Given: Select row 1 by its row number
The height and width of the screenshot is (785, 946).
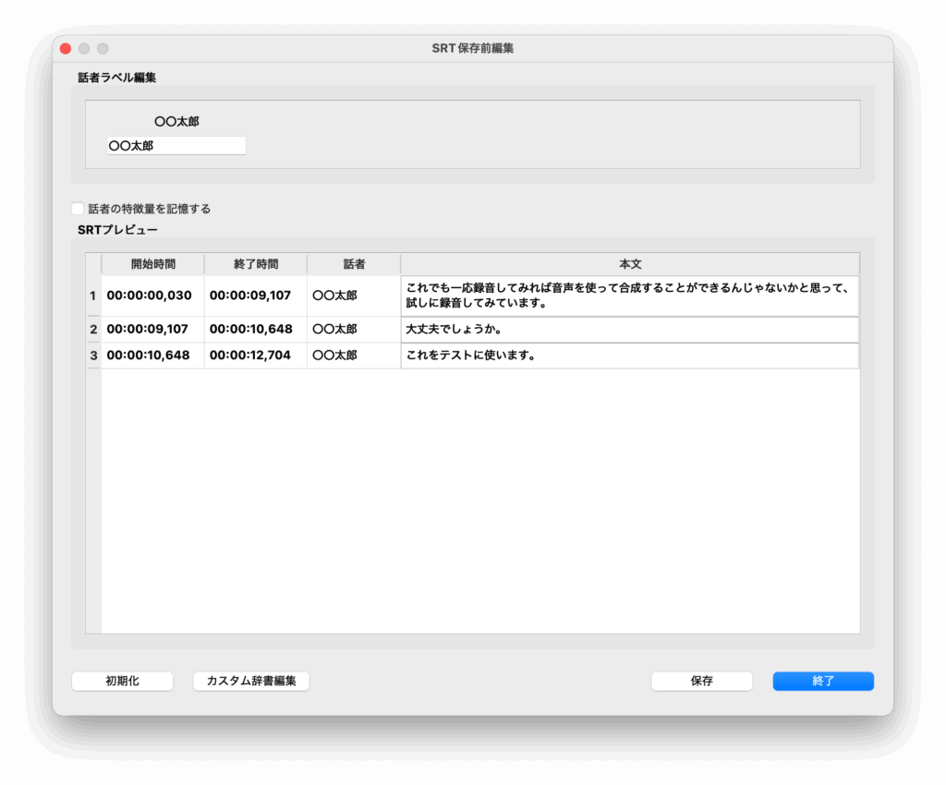Looking at the screenshot, I should tap(93, 296).
